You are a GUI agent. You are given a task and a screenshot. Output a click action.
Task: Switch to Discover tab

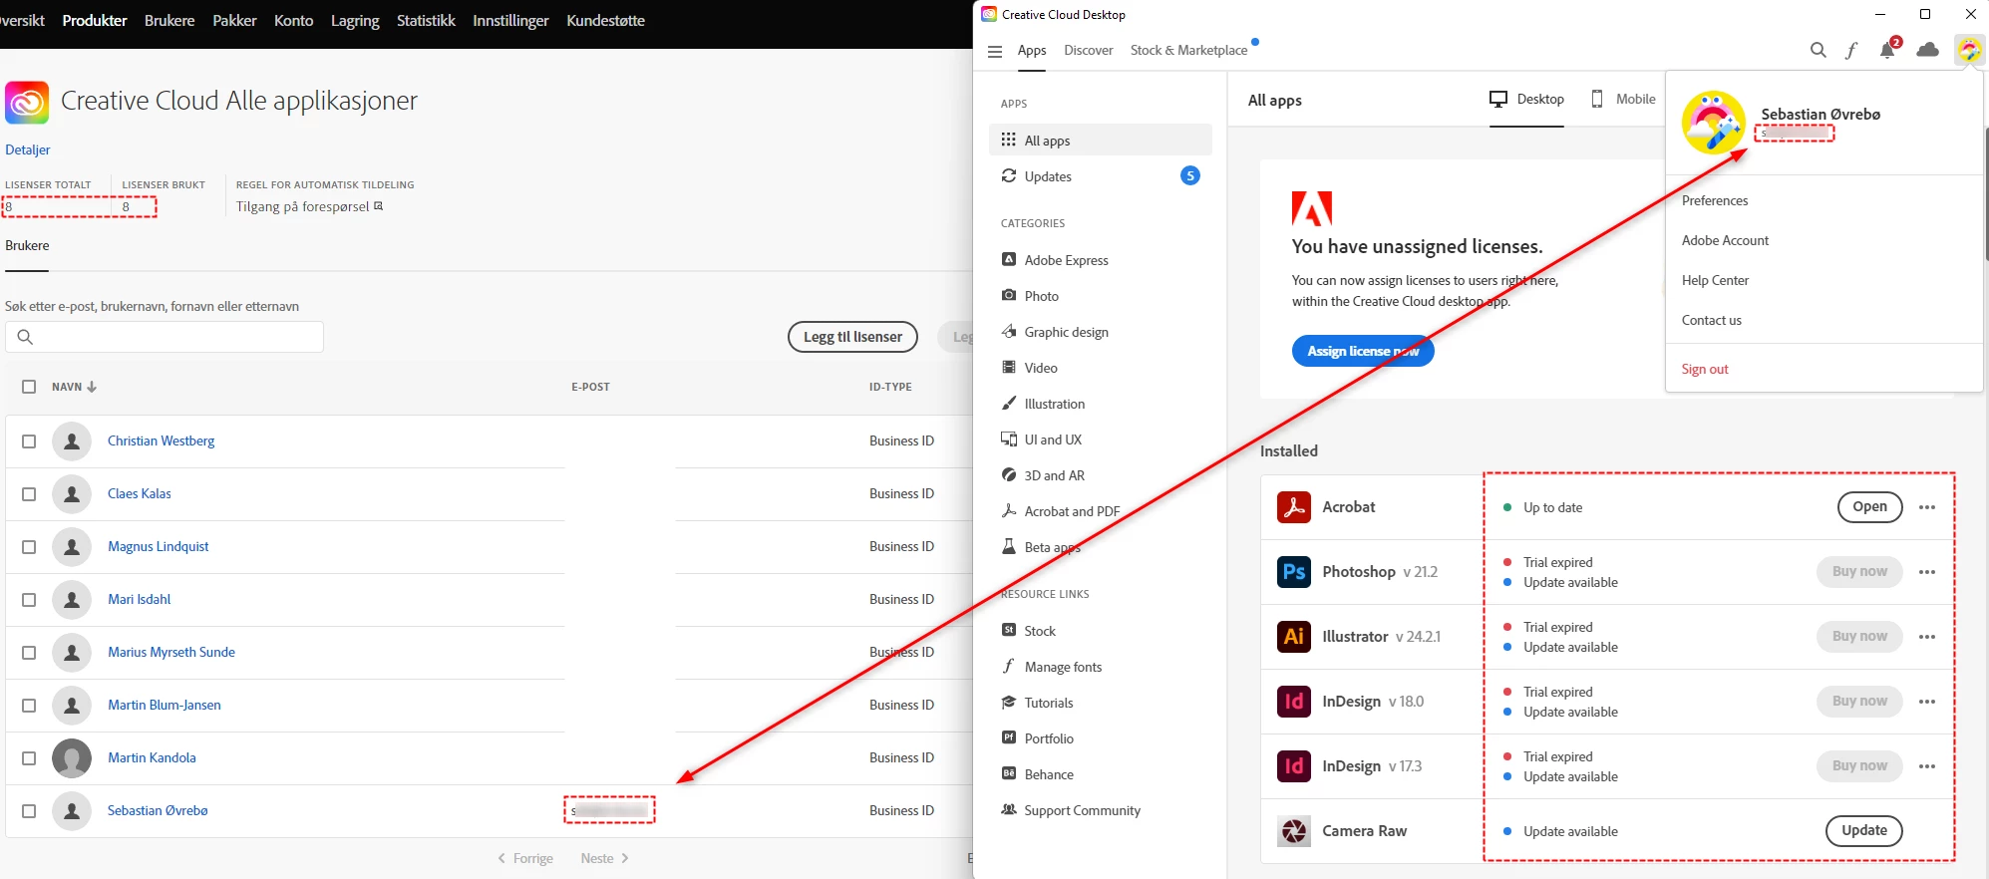coord(1088,51)
